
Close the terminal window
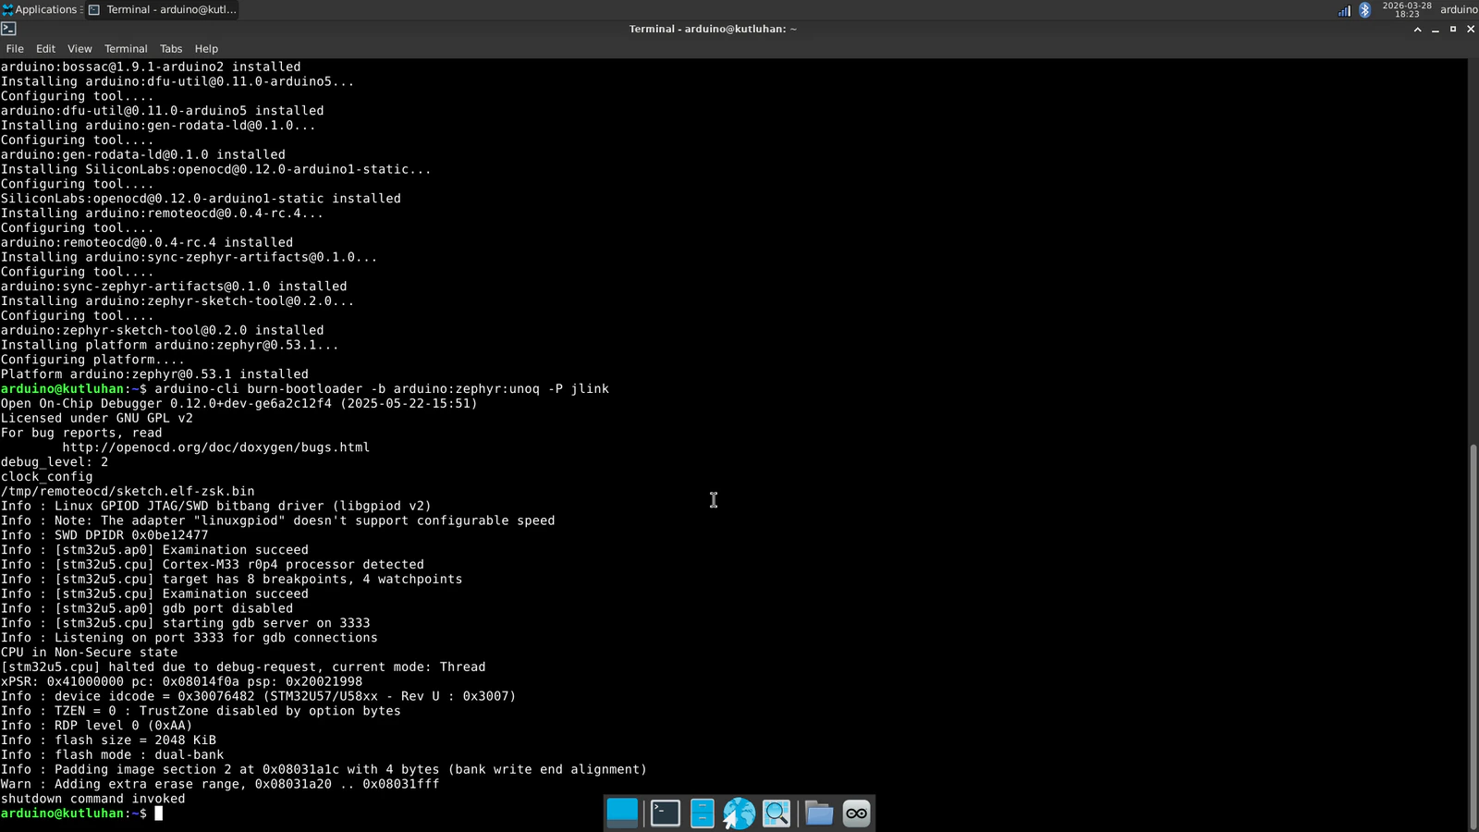[x=1471, y=30]
